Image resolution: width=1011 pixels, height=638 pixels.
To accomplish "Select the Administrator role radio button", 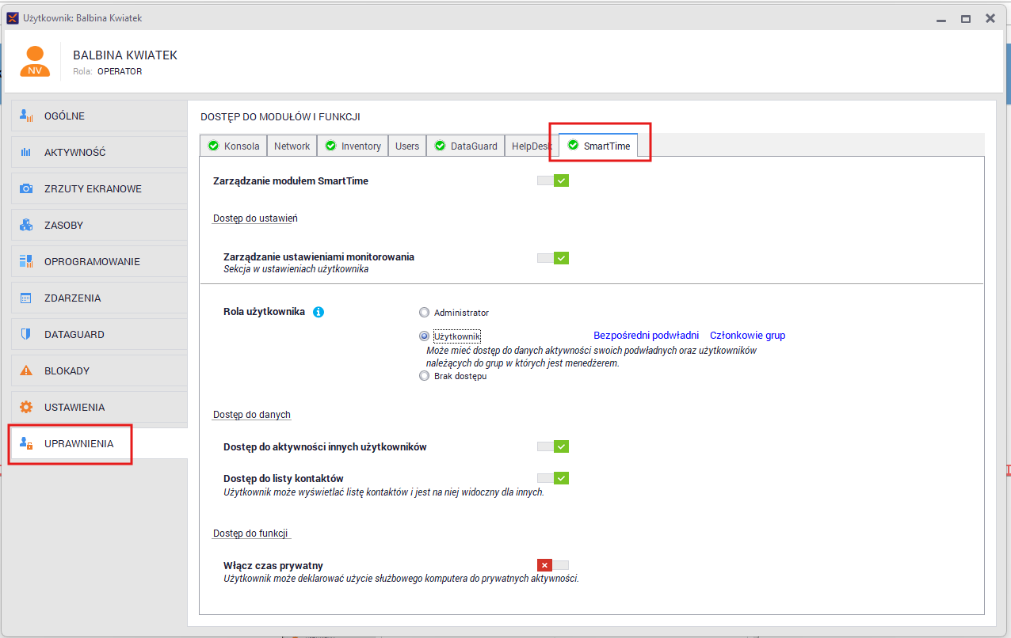I will pos(424,312).
